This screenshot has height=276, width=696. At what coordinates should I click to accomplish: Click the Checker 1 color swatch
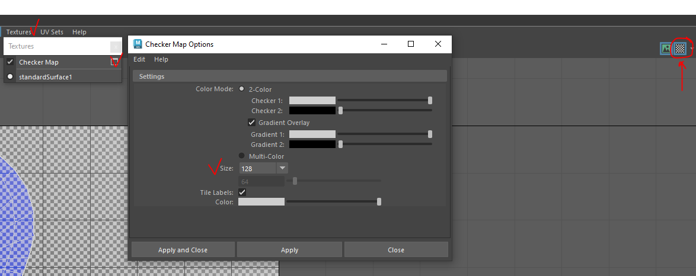tap(312, 101)
